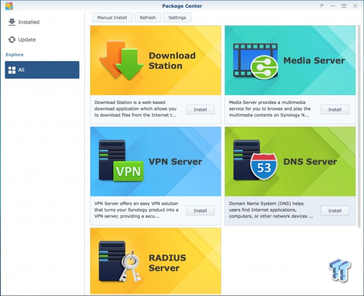Open the VPN Server banner
This screenshot has height=296, width=364.
156,162
